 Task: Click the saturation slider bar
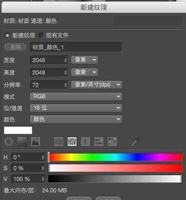click(x=115, y=168)
